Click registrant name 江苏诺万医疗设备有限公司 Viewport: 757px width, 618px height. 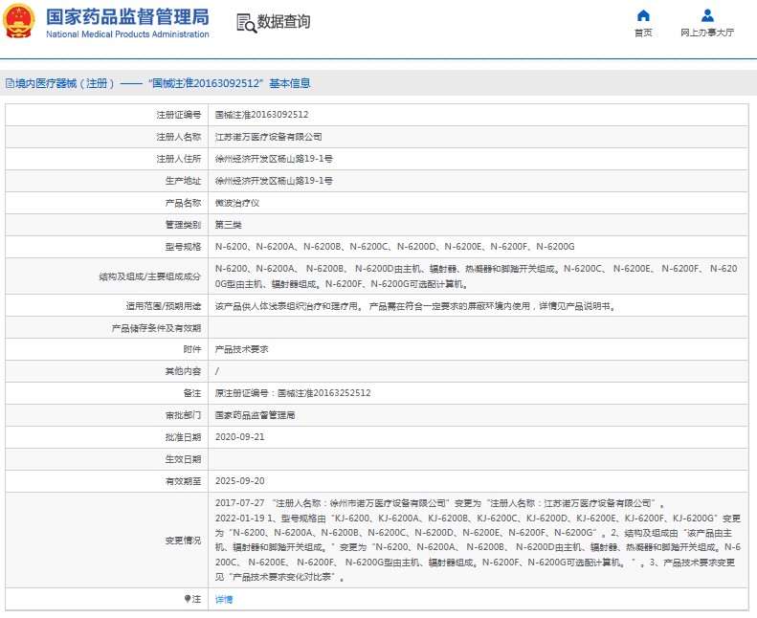pos(268,137)
